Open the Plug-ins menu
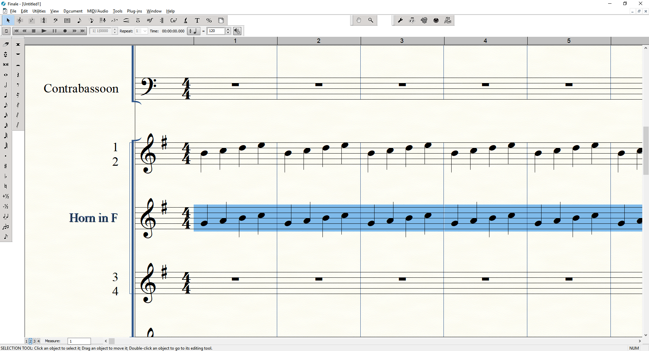The image size is (649, 351). click(x=134, y=11)
